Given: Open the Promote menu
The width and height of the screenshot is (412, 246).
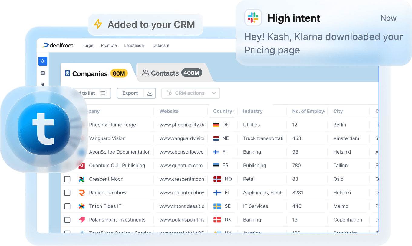Looking at the screenshot, I should coord(109,45).
